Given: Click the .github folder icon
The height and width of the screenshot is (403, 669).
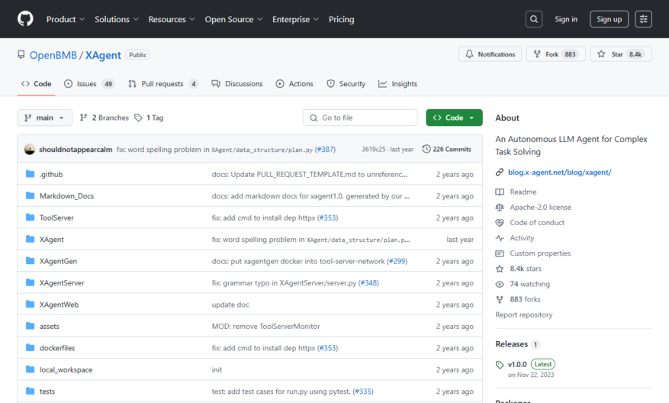Looking at the screenshot, I should (30, 174).
